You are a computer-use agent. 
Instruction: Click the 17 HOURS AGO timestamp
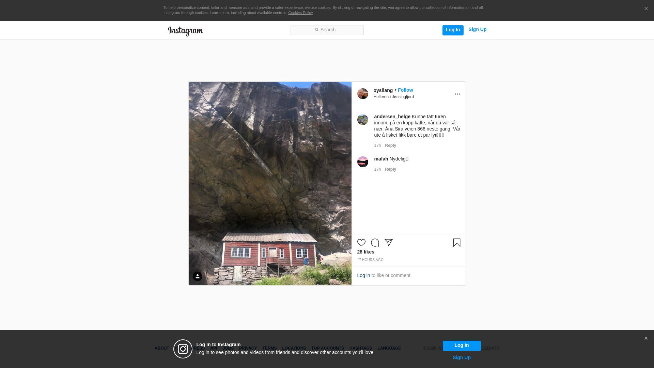click(370, 260)
